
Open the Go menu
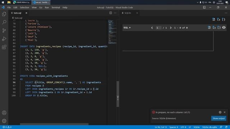point(41,8)
